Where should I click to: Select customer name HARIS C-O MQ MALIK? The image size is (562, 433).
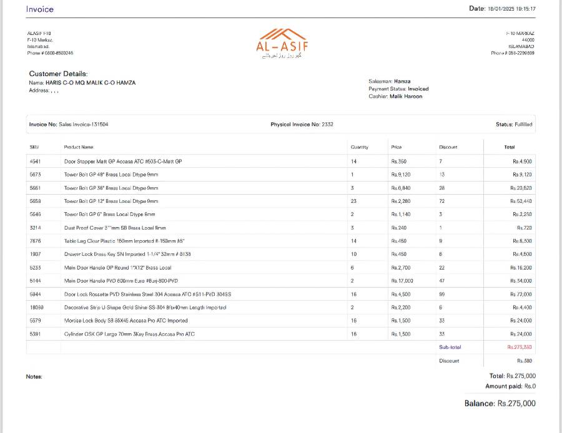[82, 82]
